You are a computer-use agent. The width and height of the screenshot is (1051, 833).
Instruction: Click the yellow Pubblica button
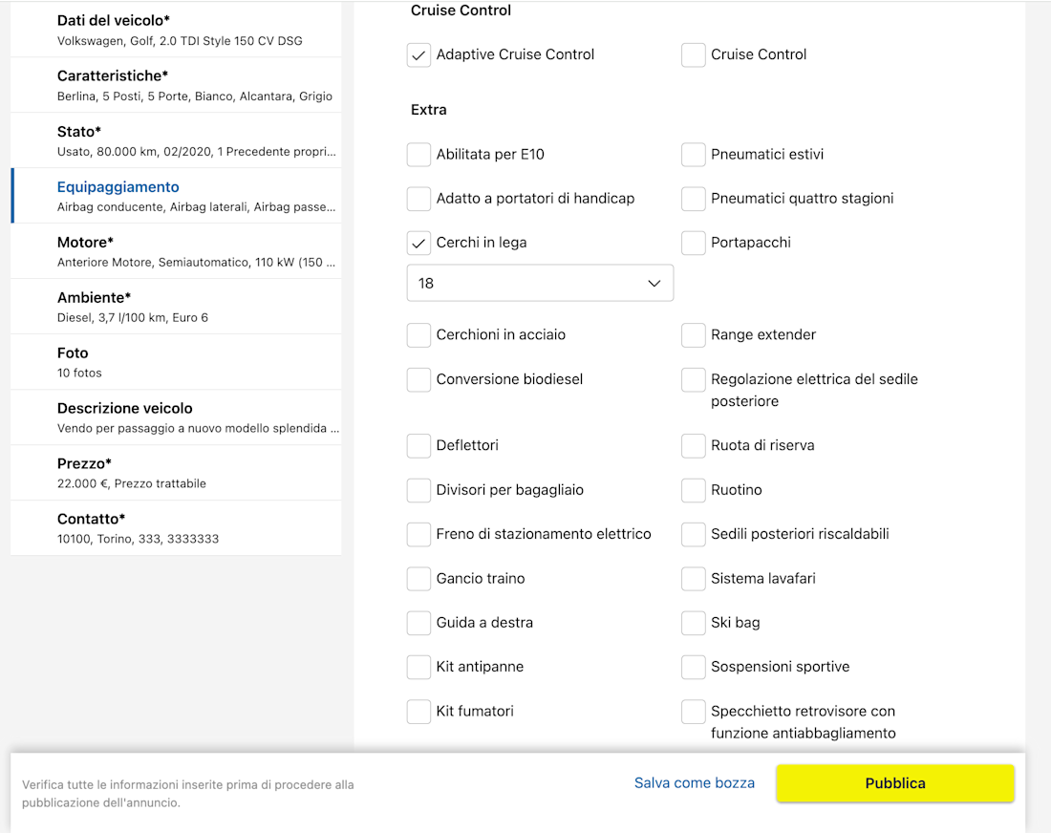click(x=895, y=783)
